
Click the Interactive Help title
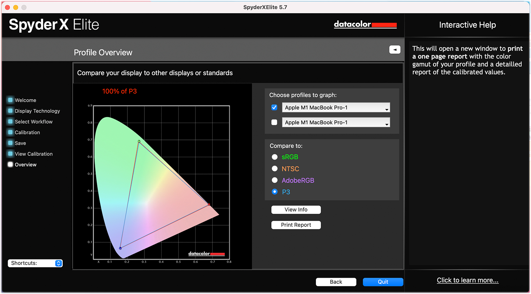pos(468,25)
